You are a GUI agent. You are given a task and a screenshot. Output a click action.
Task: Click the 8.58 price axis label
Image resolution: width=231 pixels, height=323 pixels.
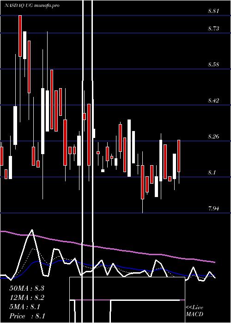[213, 65]
